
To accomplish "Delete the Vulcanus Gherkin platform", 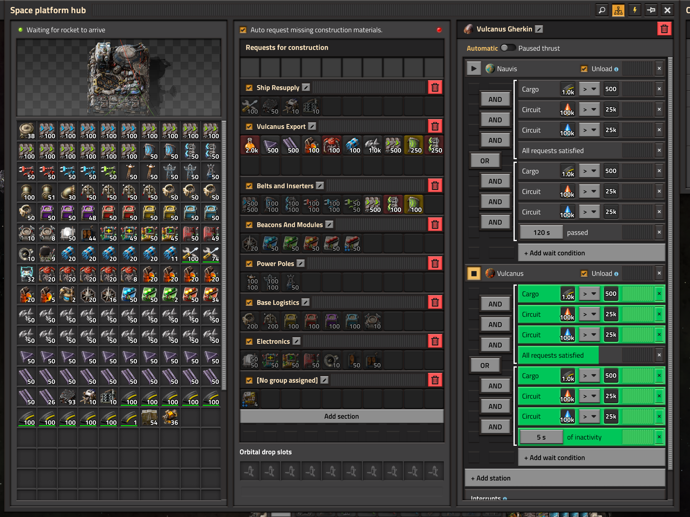I will click(664, 29).
